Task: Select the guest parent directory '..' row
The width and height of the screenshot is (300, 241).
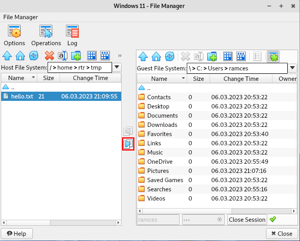Action: point(217,88)
